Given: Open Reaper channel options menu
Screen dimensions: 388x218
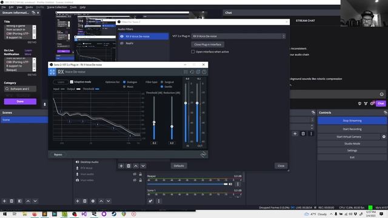Looking at the screenshot, I should pyautogui.click(x=238, y=184).
